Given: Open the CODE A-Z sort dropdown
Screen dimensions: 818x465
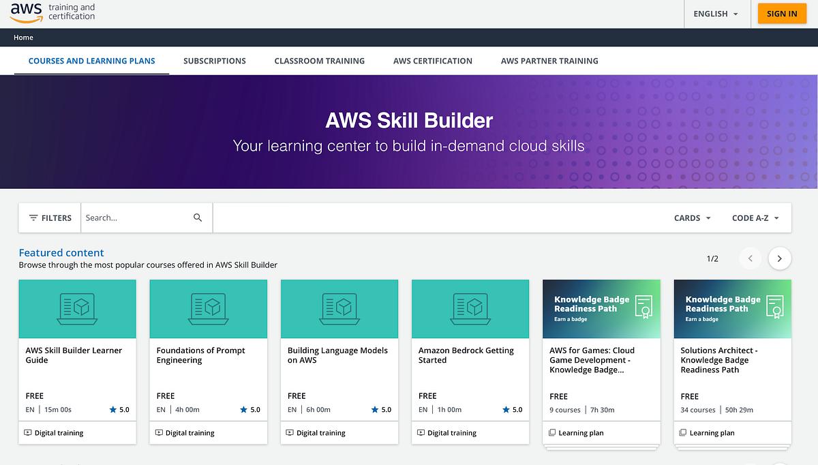Looking at the screenshot, I should [756, 218].
